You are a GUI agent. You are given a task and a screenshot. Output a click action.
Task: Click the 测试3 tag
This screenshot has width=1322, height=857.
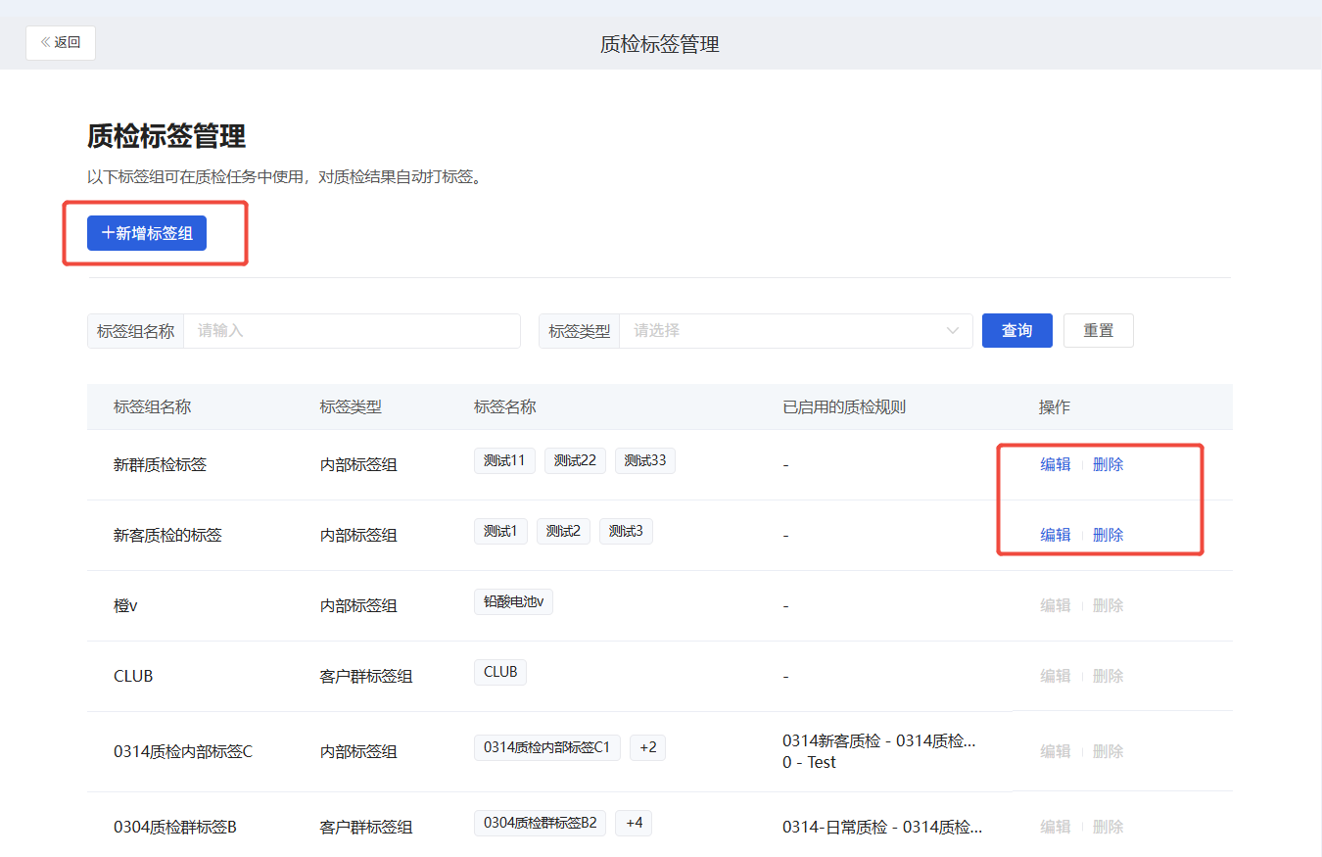pyautogui.click(x=626, y=531)
